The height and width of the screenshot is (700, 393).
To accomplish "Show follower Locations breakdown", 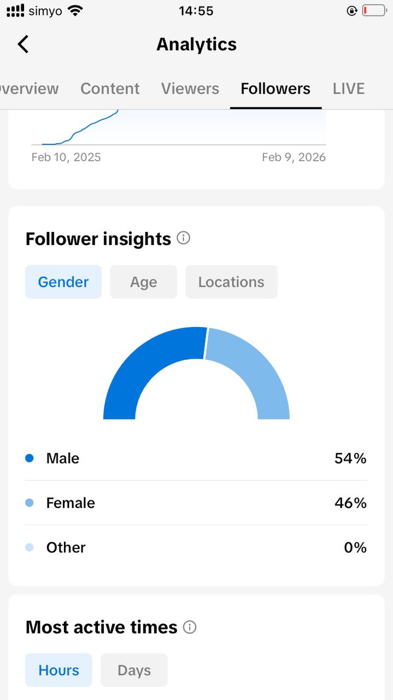I will pos(231,282).
